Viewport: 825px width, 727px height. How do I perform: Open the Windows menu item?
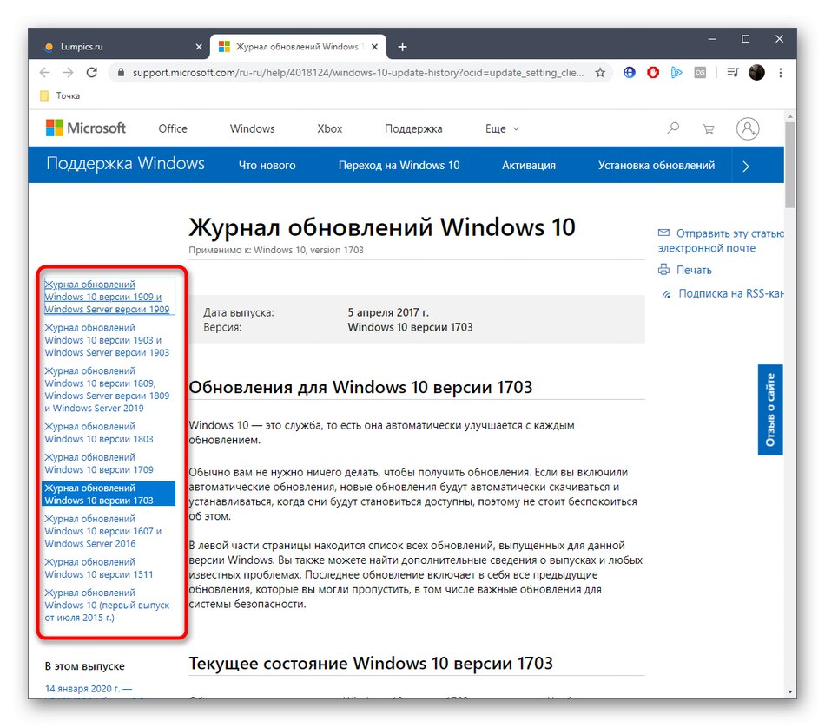coord(252,128)
